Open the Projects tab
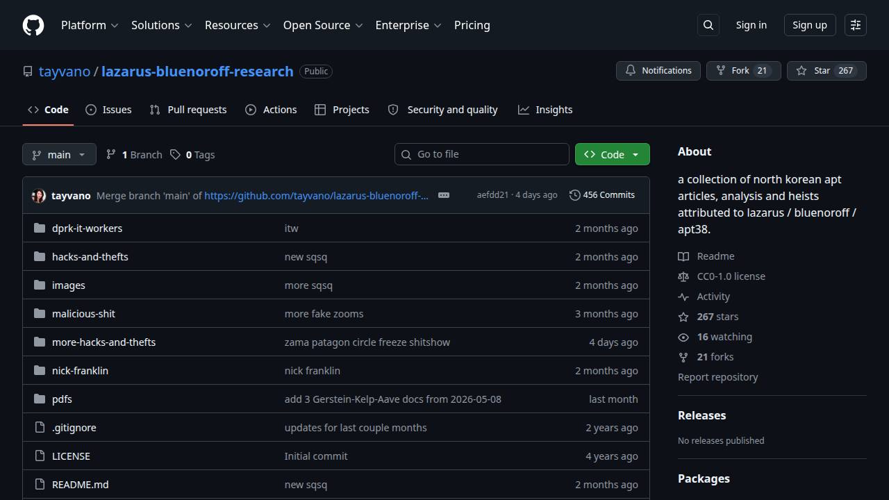The image size is (889, 500). (342, 110)
